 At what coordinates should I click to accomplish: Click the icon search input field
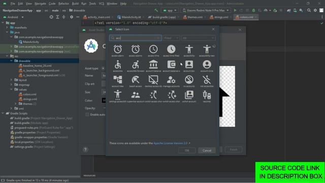click(136, 38)
